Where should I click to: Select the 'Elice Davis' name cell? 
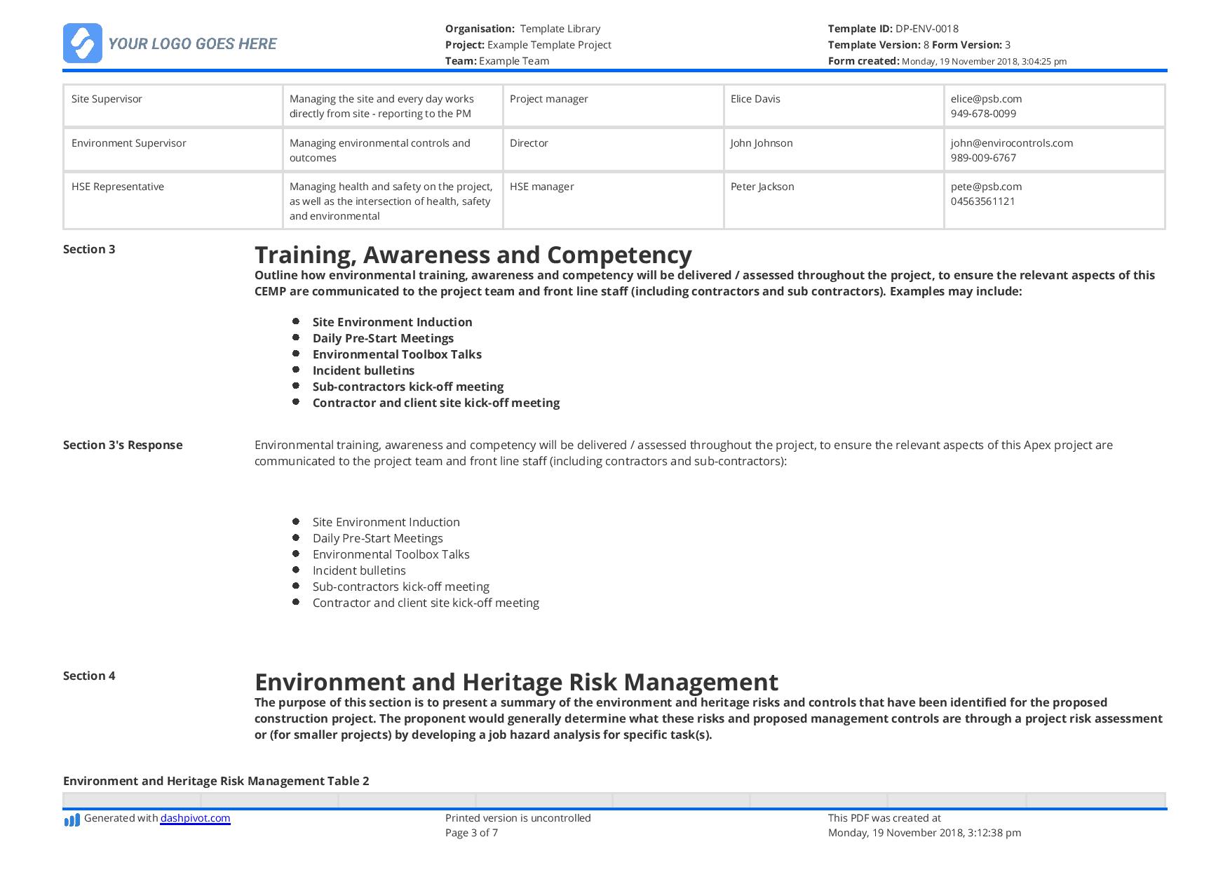pyautogui.click(x=833, y=106)
